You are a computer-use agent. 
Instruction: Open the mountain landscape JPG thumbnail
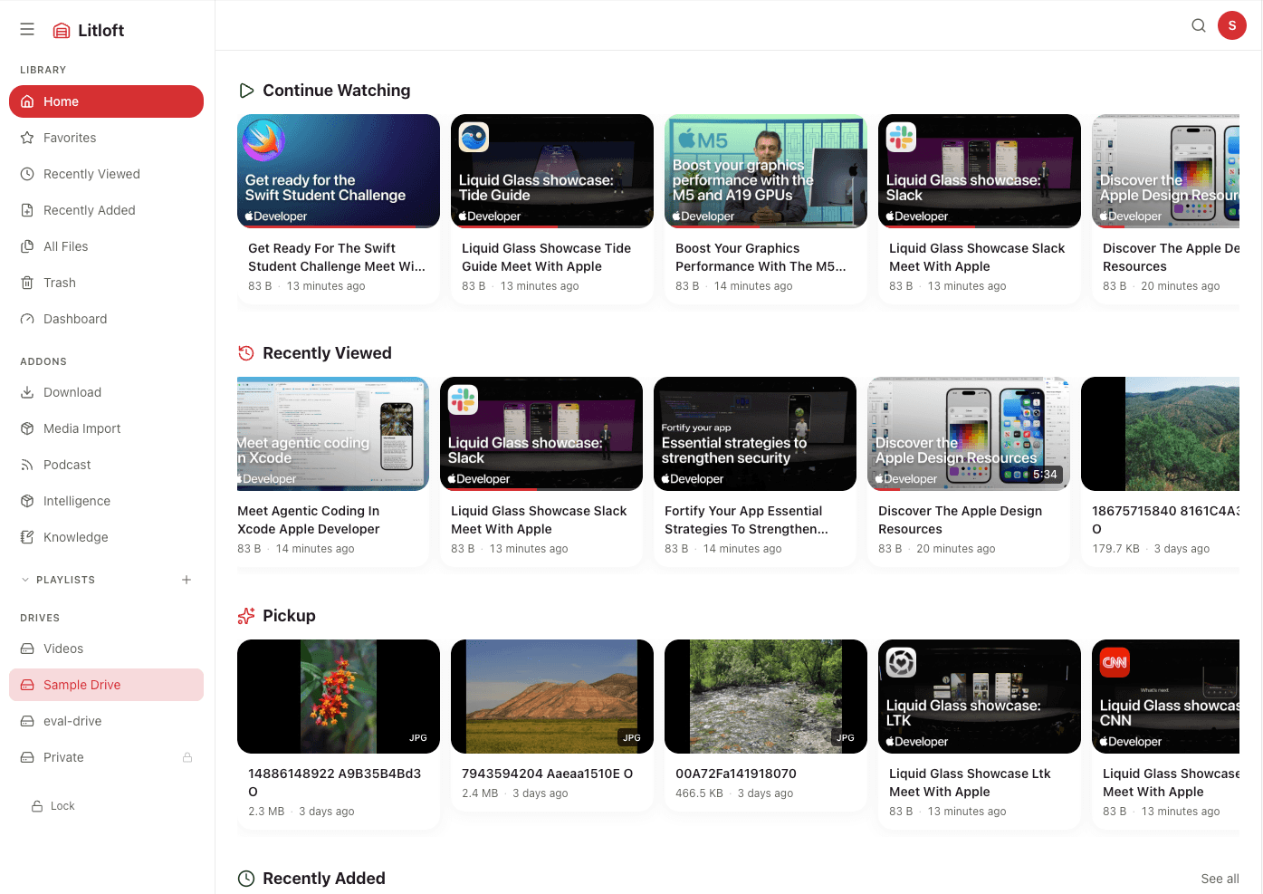click(552, 697)
